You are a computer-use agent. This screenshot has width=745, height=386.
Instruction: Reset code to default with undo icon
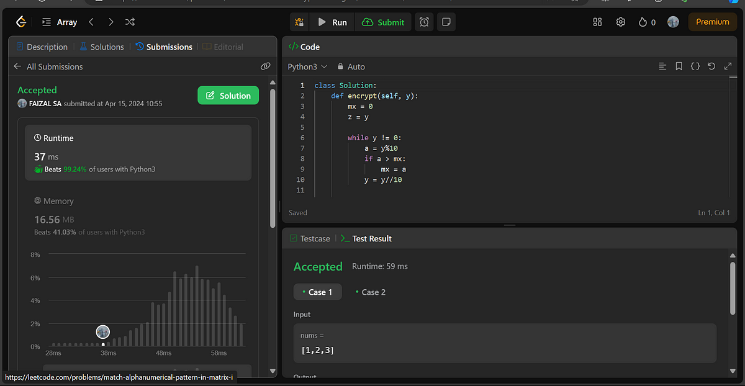[711, 66]
